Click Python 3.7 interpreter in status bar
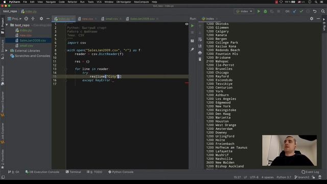Screen dimensions: 327x184 click(284, 177)
